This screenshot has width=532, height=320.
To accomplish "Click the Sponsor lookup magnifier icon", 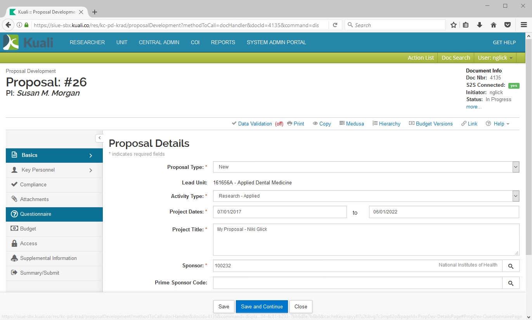I will 511,266.
